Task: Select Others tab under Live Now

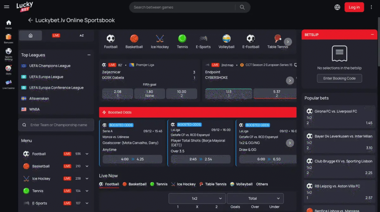Action: click(x=262, y=184)
